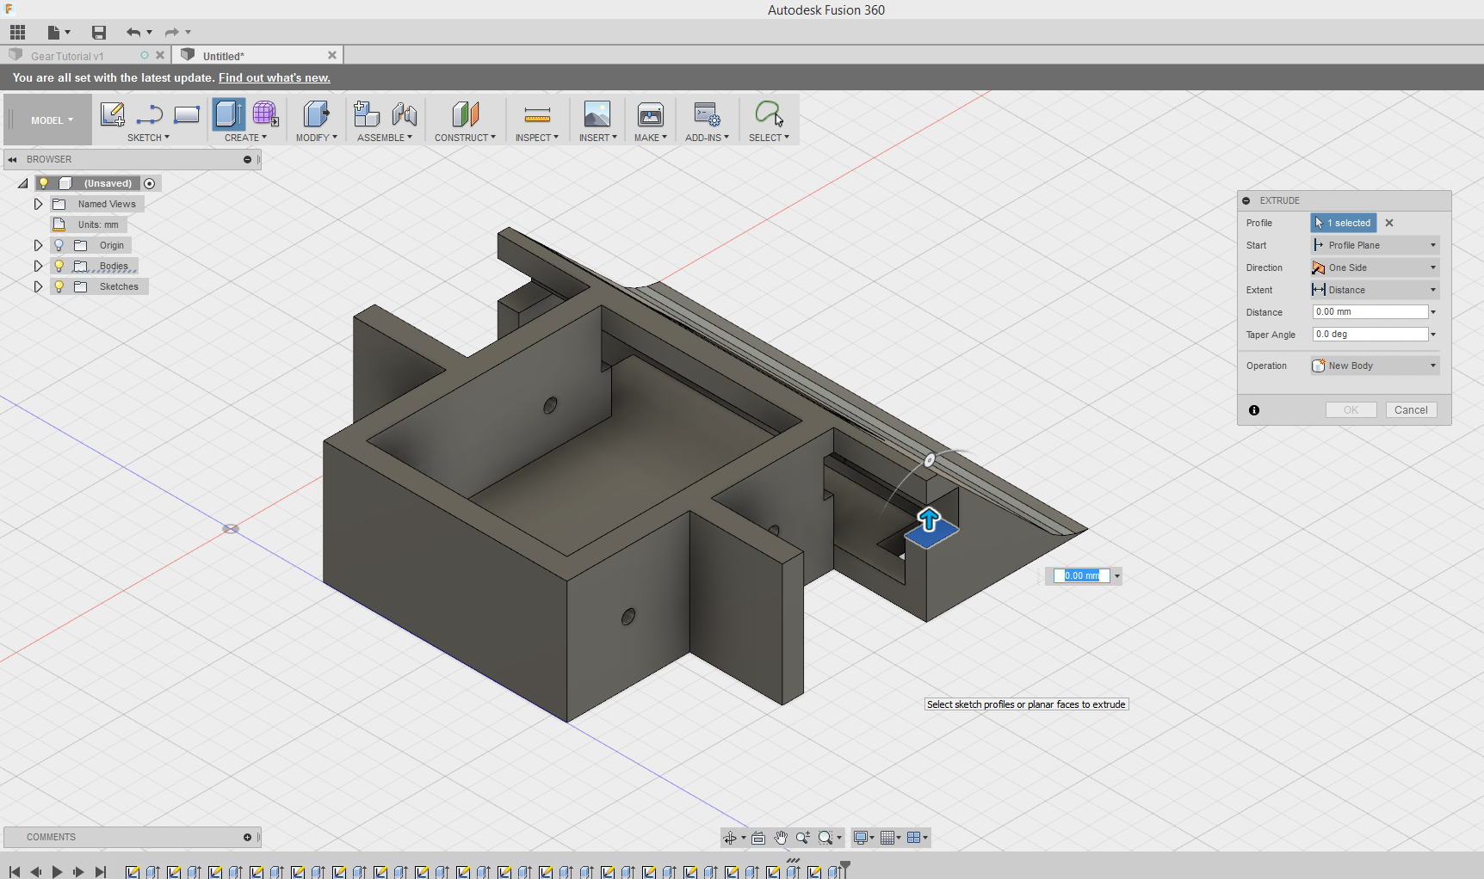Viewport: 1484px width, 879px height.
Task: Select the Press Pull Modify tool
Action: coord(315,114)
